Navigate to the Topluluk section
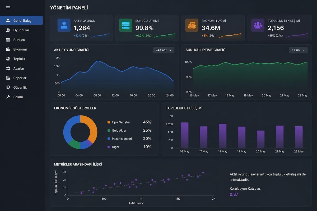This screenshot has height=211, width=317. point(21,59)
